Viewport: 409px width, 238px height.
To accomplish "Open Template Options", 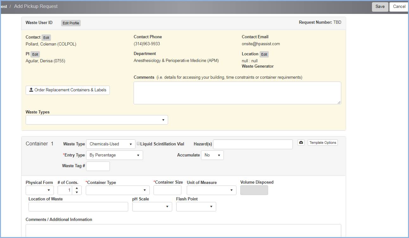I will [323, 143].
